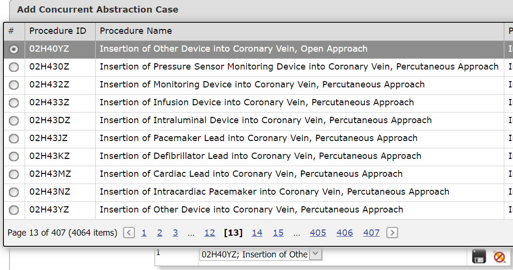Sort by Procedure ID column header
The image size is (513, 270).
tap(57, 31)
